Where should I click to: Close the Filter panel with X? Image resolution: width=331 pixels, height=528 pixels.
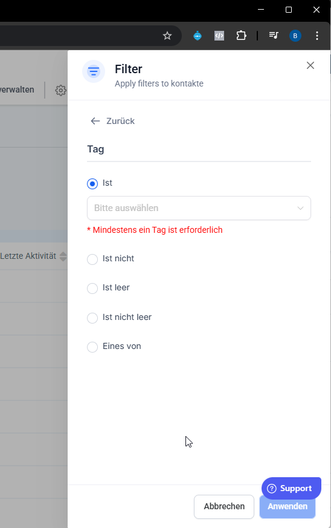coord(310,65)
